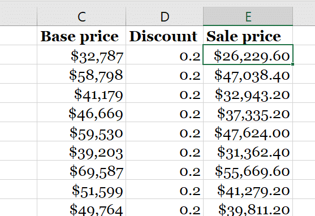Image resolution: width=315 pixels, height=216 pixels.
Task: Select sale price cell $39,811.20
Action: [x=248, y=208]
